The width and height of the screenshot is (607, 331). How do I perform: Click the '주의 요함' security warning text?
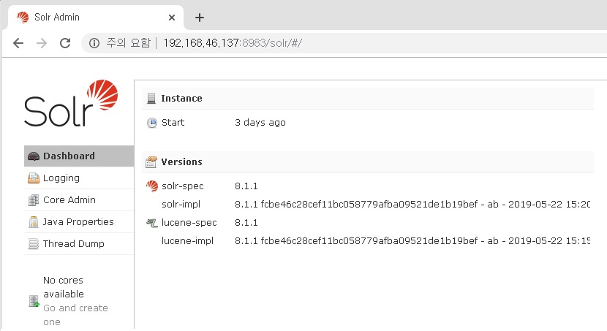coord(128,43)
